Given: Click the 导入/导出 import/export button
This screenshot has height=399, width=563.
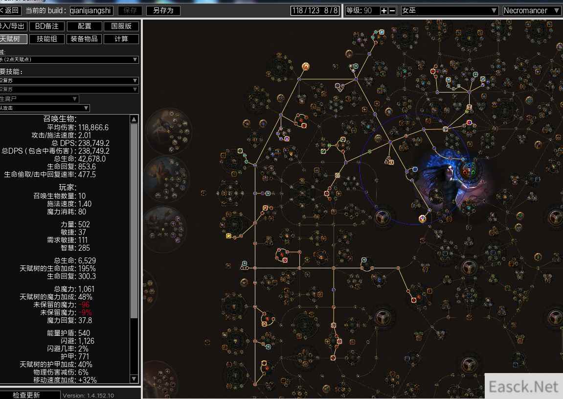Looking at the screenshot, I should click(x=13, y=26).
